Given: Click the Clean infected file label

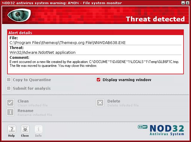Looking at the screenshot, I should point(33,105).
